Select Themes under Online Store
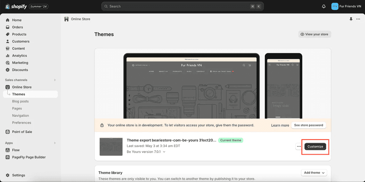Screen dimensions: 365x182 click(x=31, y=94)
